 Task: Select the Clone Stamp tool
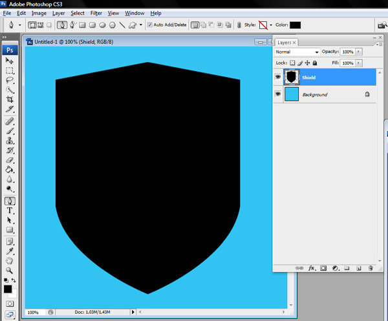(x=10, y=141)
